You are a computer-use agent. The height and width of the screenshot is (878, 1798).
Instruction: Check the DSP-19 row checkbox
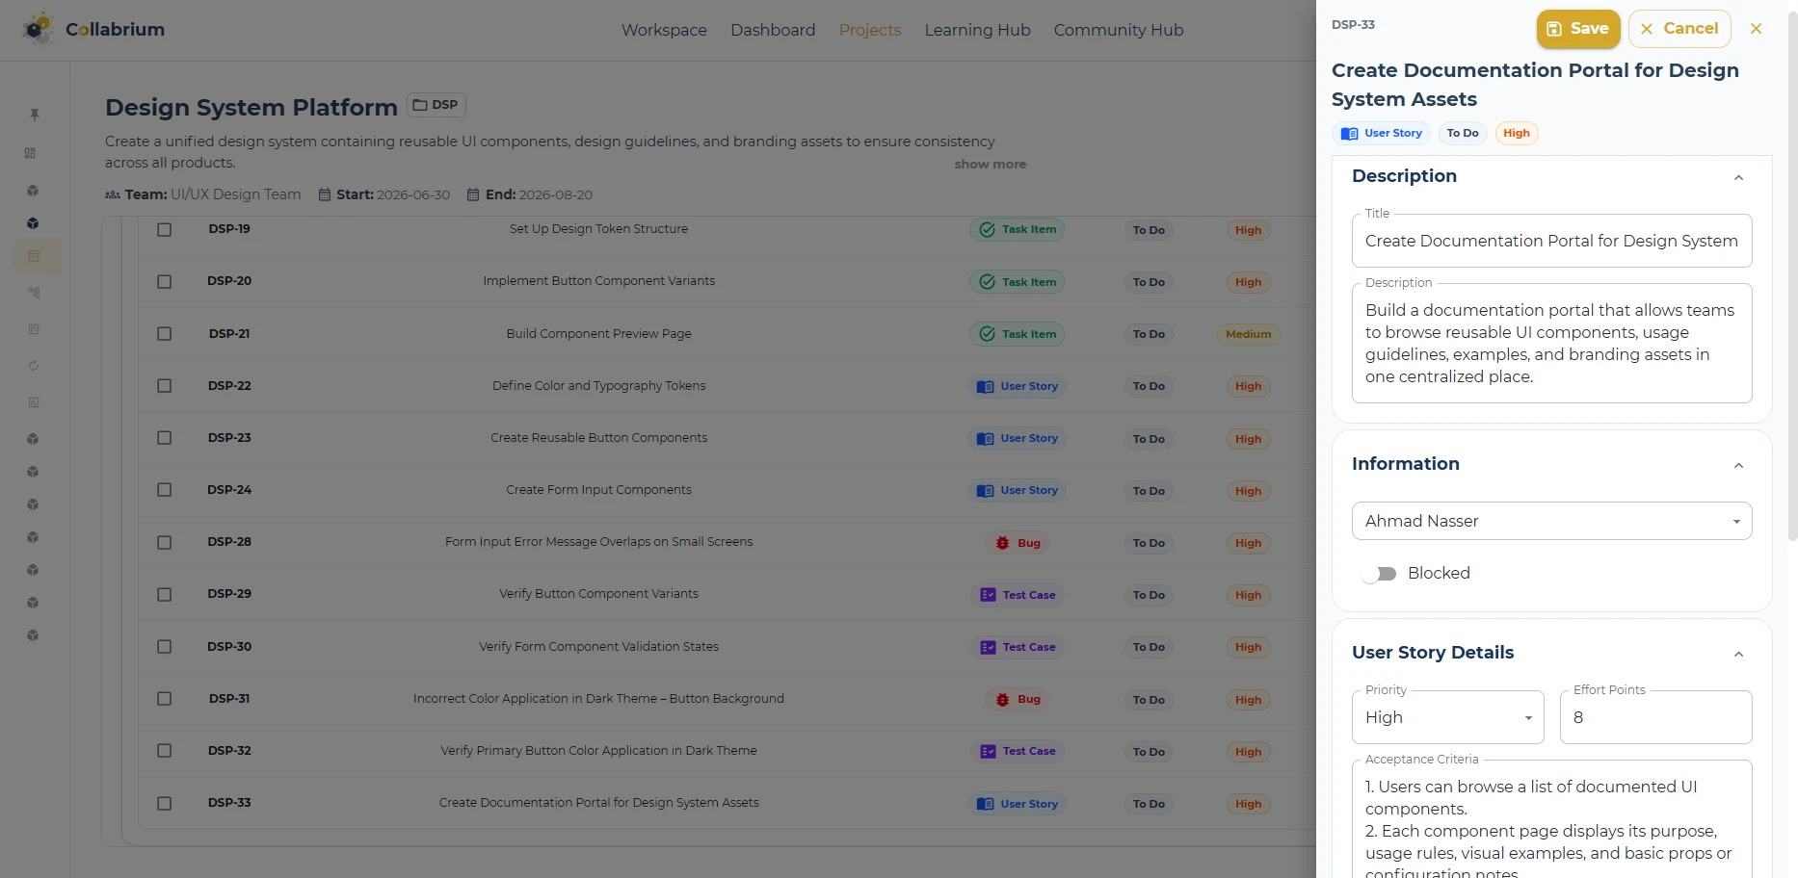pyautogui.click(x=165, y=230)
